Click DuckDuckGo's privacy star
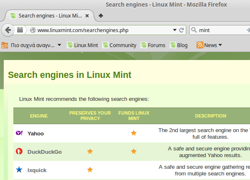Screen dimensions: 250x180 pyautogui.click(x=90, y=151)
